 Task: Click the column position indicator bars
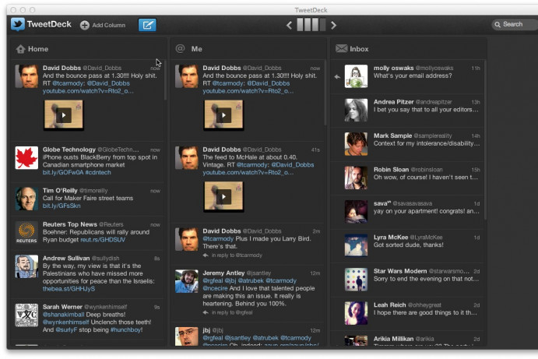[311, 25]
